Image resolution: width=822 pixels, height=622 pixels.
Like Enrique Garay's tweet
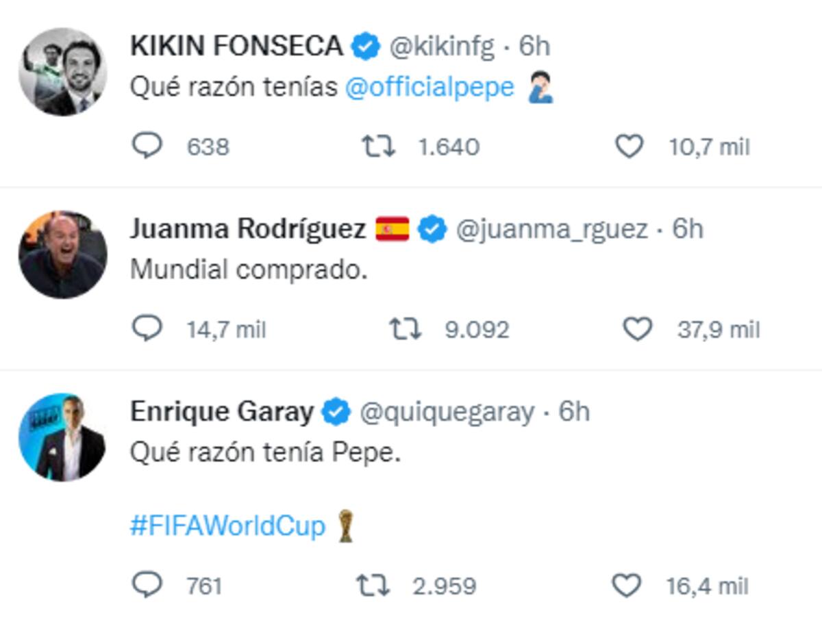pos(624,586)
